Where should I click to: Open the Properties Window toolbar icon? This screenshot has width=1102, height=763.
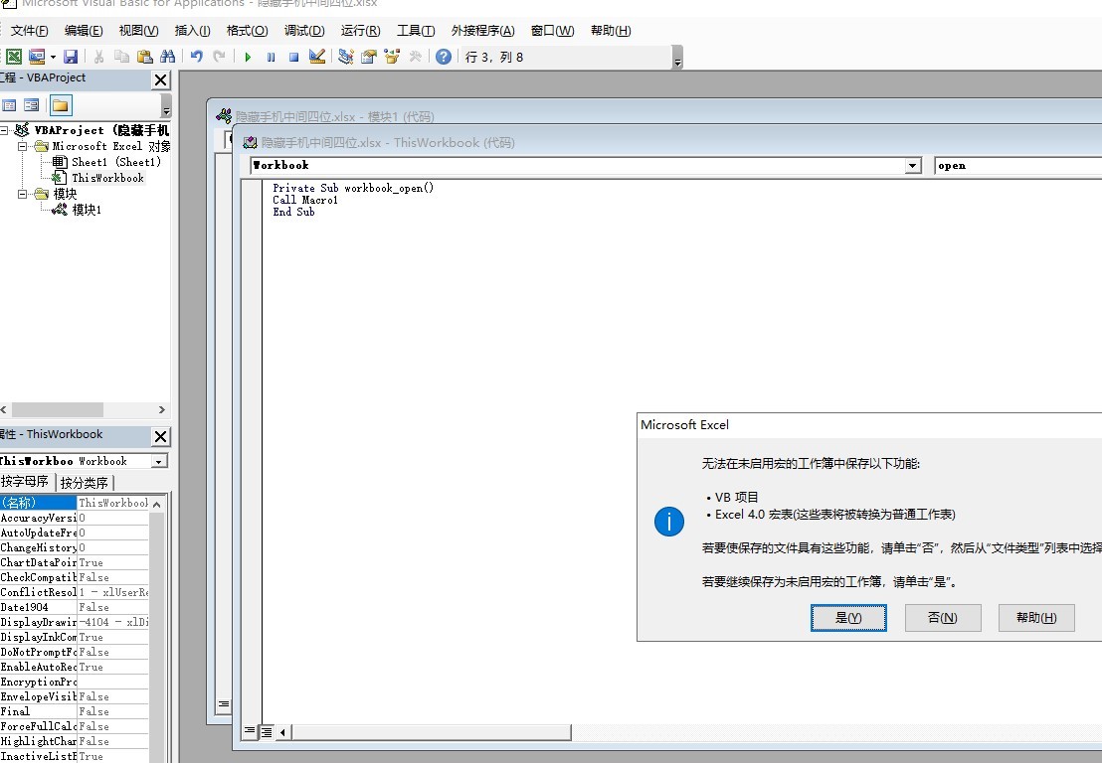pos(368,57)
